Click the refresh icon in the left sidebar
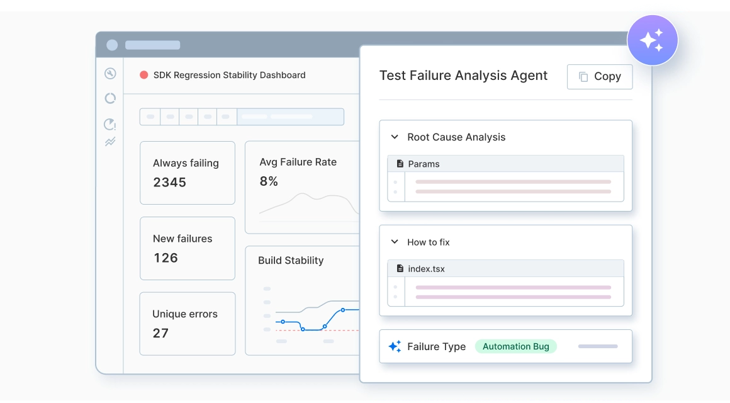The height and width of the screenshot is (403, 730). pyautogui.click(x=110, y=98)
